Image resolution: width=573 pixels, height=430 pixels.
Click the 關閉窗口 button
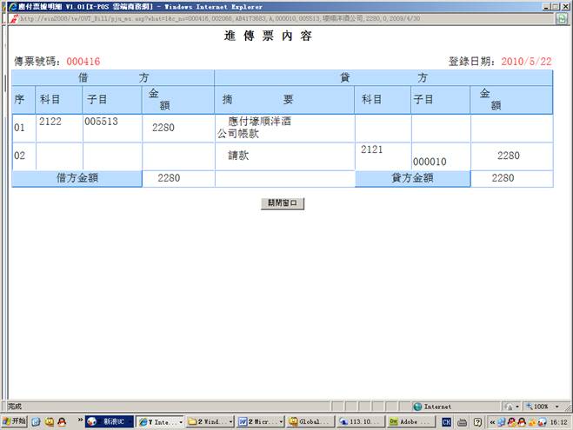pos(283,203)
